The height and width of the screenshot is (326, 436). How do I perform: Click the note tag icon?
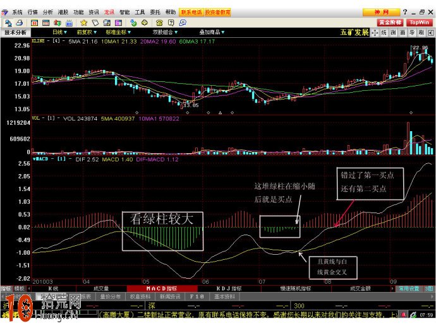tap(95, 23)
